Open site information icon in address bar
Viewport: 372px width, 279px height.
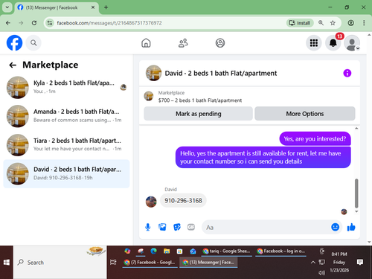click(x=50, y=23)
